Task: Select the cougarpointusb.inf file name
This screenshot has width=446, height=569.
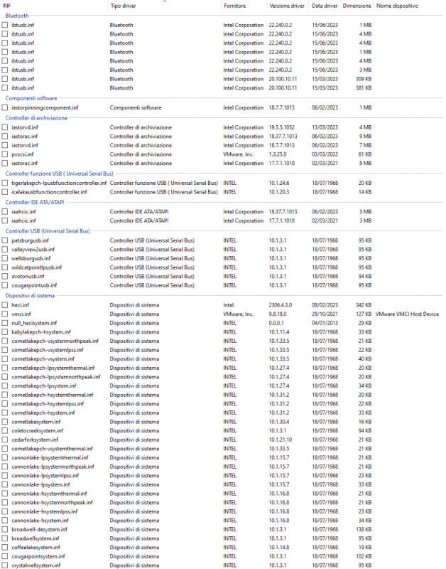Action: [34, 286]
